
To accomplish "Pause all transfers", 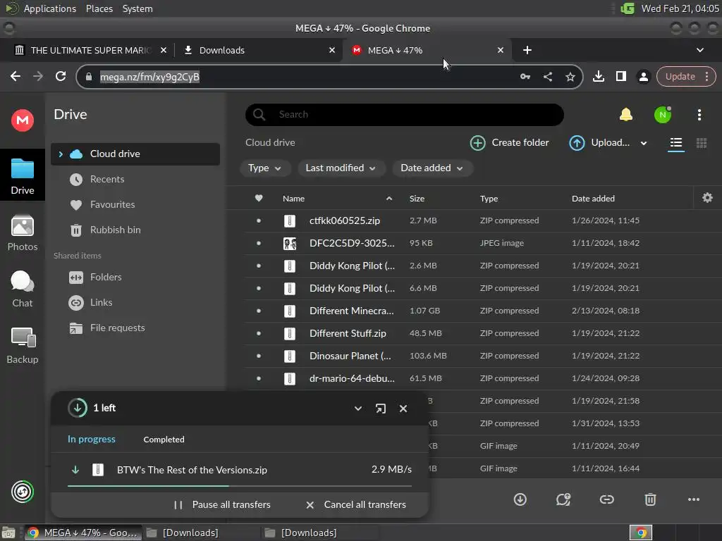I will pyautogui.click(x=222, y=504).
